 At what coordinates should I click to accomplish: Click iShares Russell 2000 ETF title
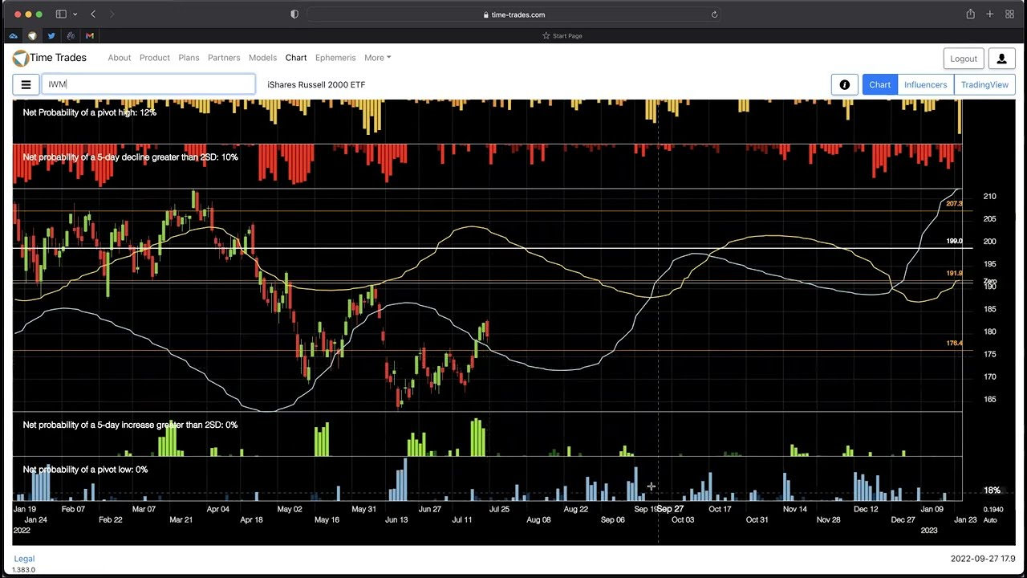click(316, 84)
